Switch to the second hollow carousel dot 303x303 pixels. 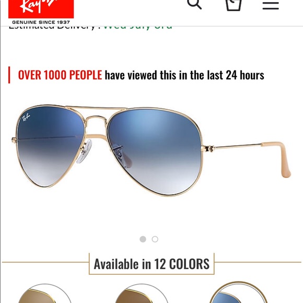[155, 239]
